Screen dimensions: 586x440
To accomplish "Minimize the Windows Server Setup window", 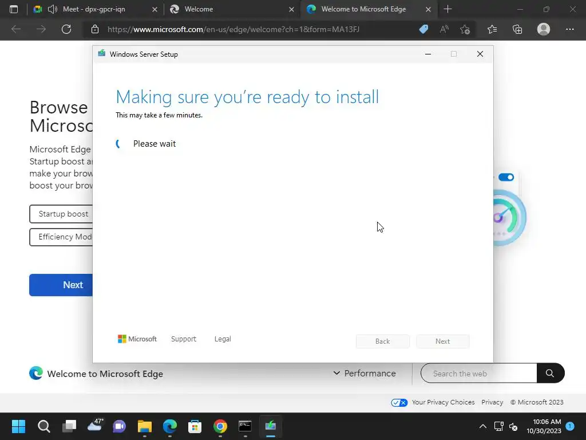I will click(x=428, y=54).
